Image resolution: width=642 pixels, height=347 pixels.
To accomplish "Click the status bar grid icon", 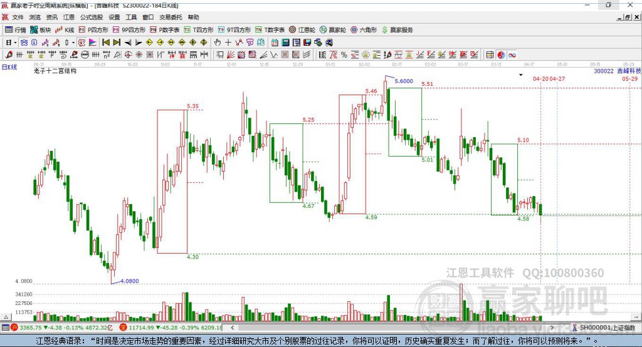I will [5, 328].
